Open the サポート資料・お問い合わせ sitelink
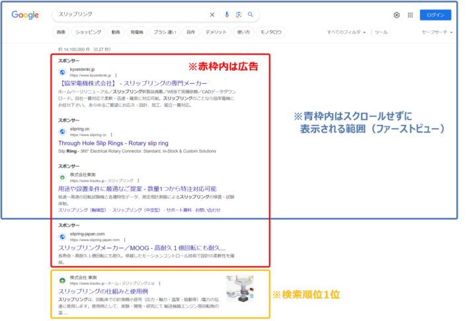Viewport: 476px width, 321px height. 193,210
